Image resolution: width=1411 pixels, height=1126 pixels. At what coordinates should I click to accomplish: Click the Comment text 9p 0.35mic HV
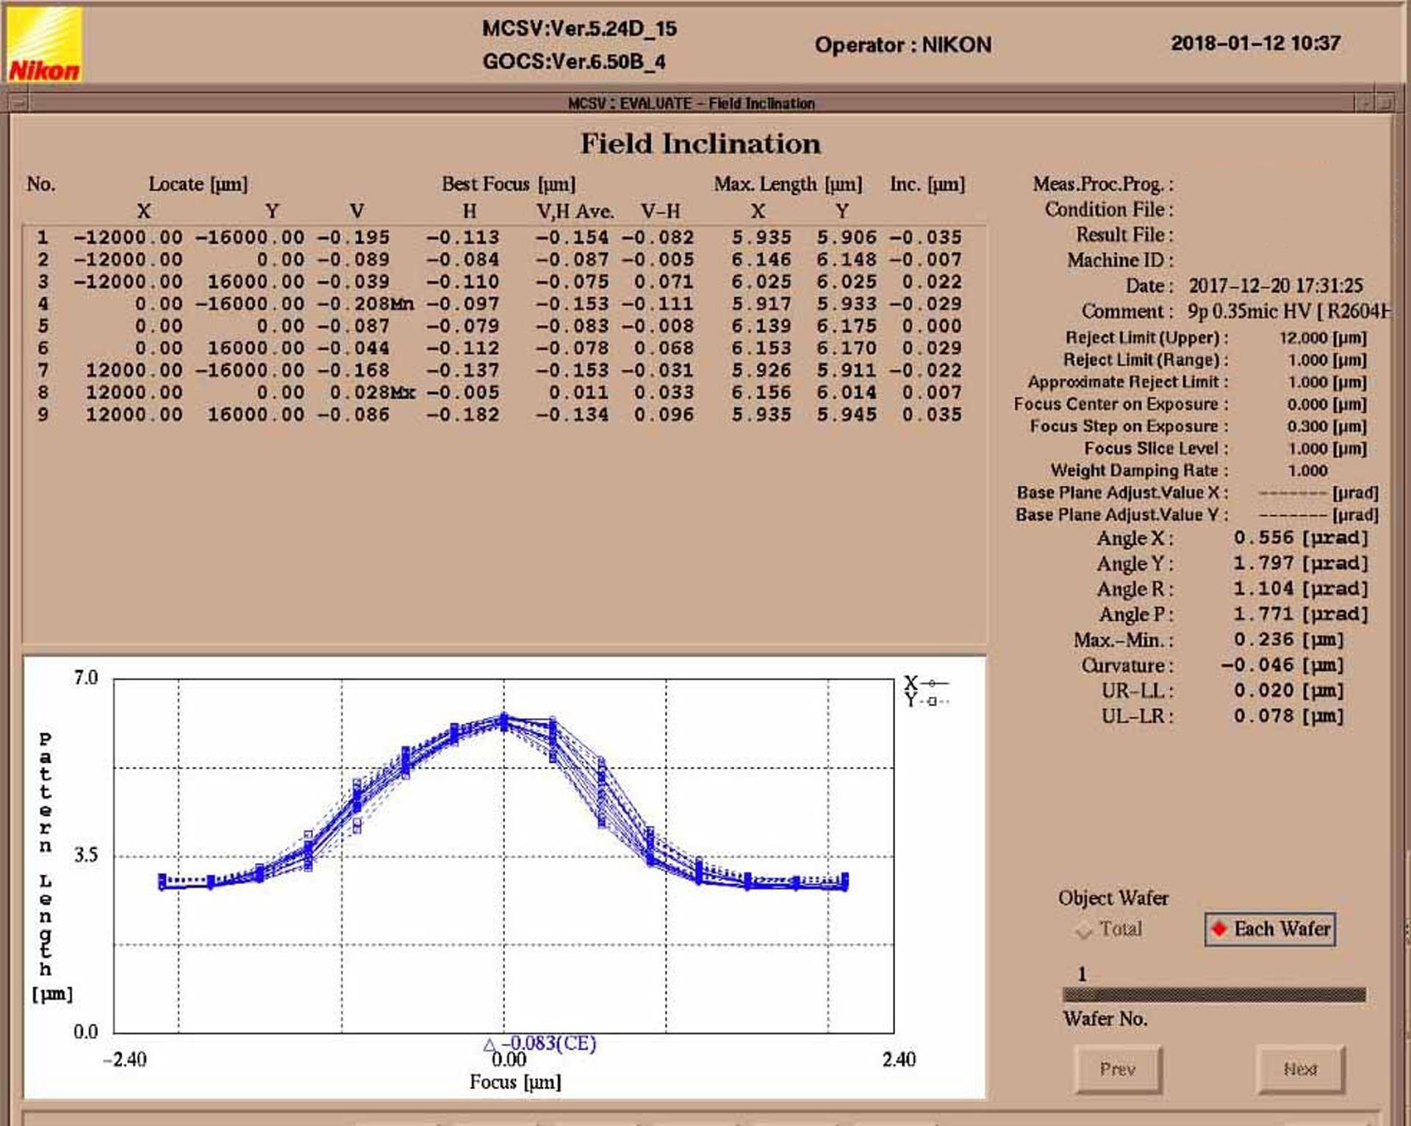coord(1249,311)
